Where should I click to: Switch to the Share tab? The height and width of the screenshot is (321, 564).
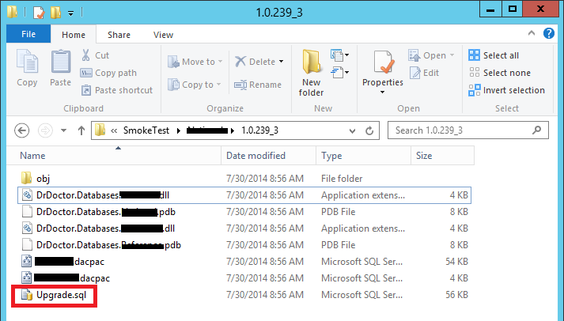coord(119,35)
